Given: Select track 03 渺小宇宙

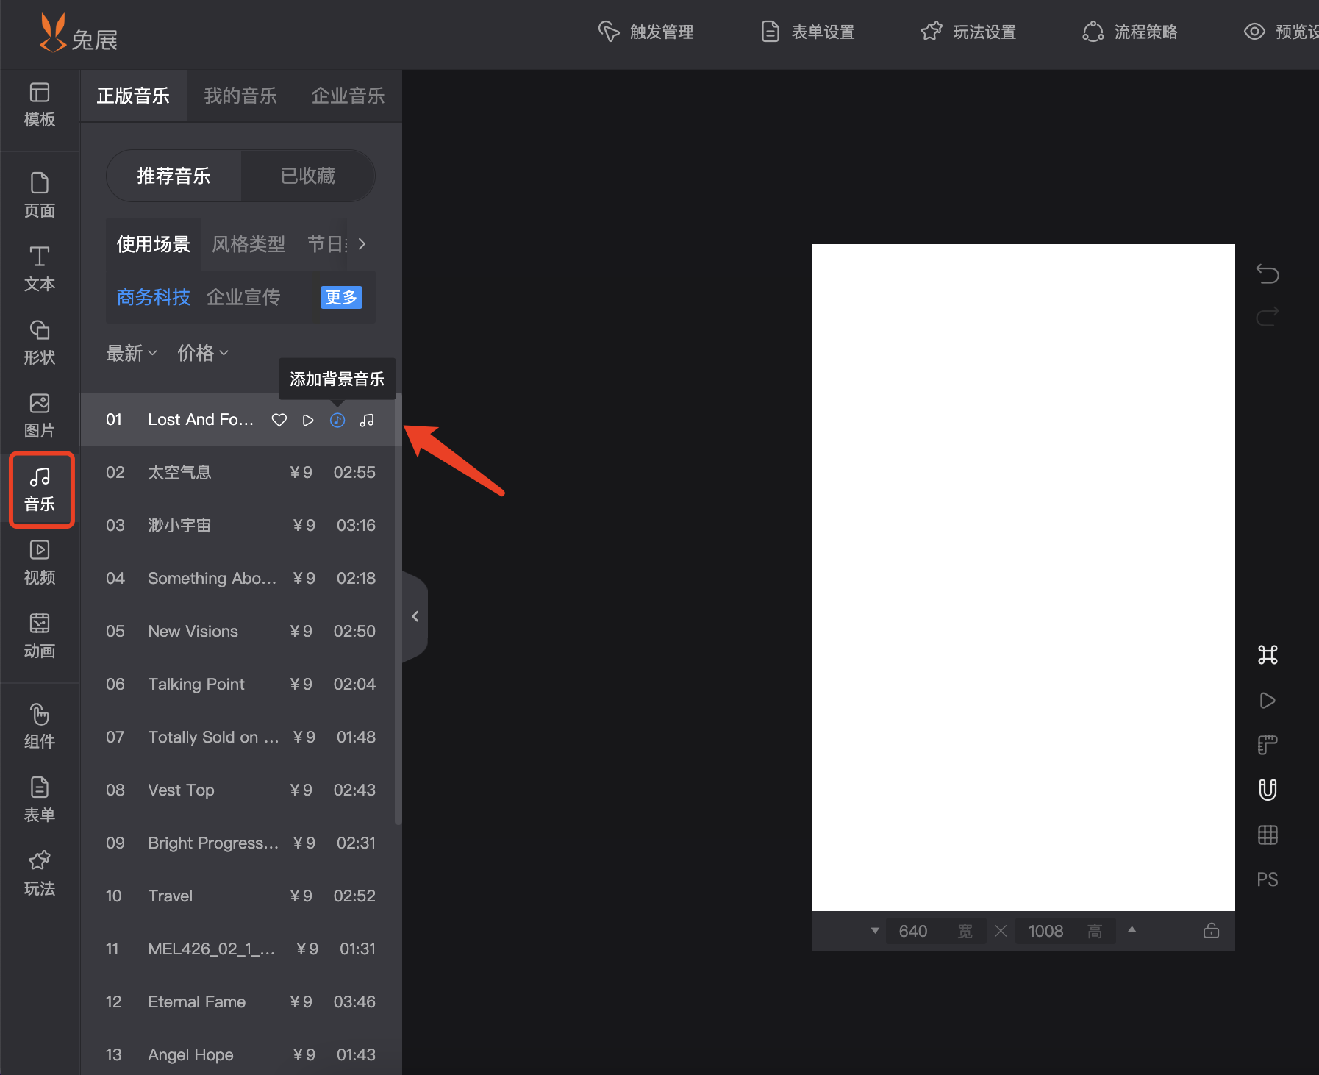Looking at the screenshot, I should [x=240, y=525].
